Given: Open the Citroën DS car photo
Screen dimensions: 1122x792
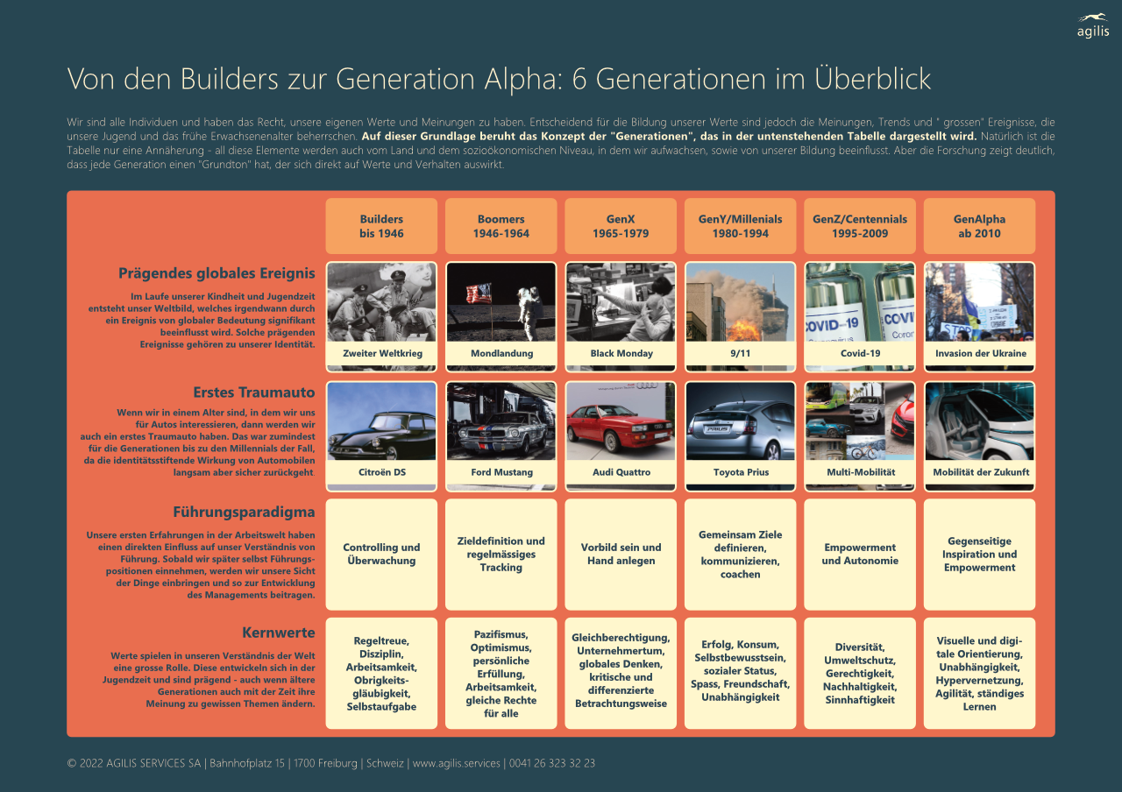Looking at the screenshot, I should (381, 421).
